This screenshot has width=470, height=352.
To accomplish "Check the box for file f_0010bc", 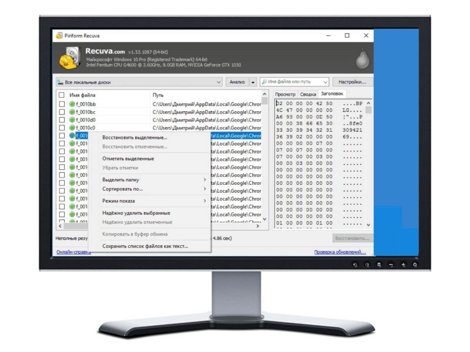I will point(62,112).
